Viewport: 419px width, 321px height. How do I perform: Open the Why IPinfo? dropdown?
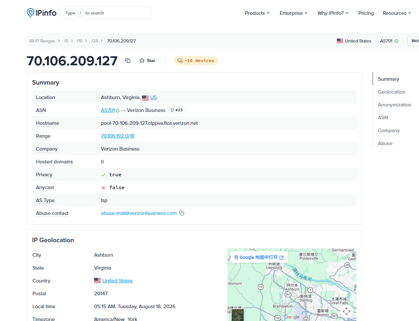333,13
